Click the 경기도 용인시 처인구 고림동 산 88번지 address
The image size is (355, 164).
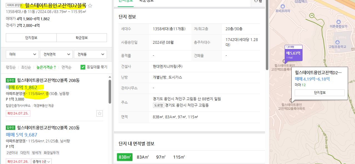[x=187, y=99]
